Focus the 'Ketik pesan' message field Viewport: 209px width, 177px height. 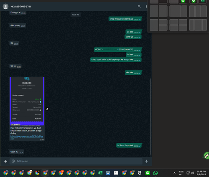pos(76,161)
